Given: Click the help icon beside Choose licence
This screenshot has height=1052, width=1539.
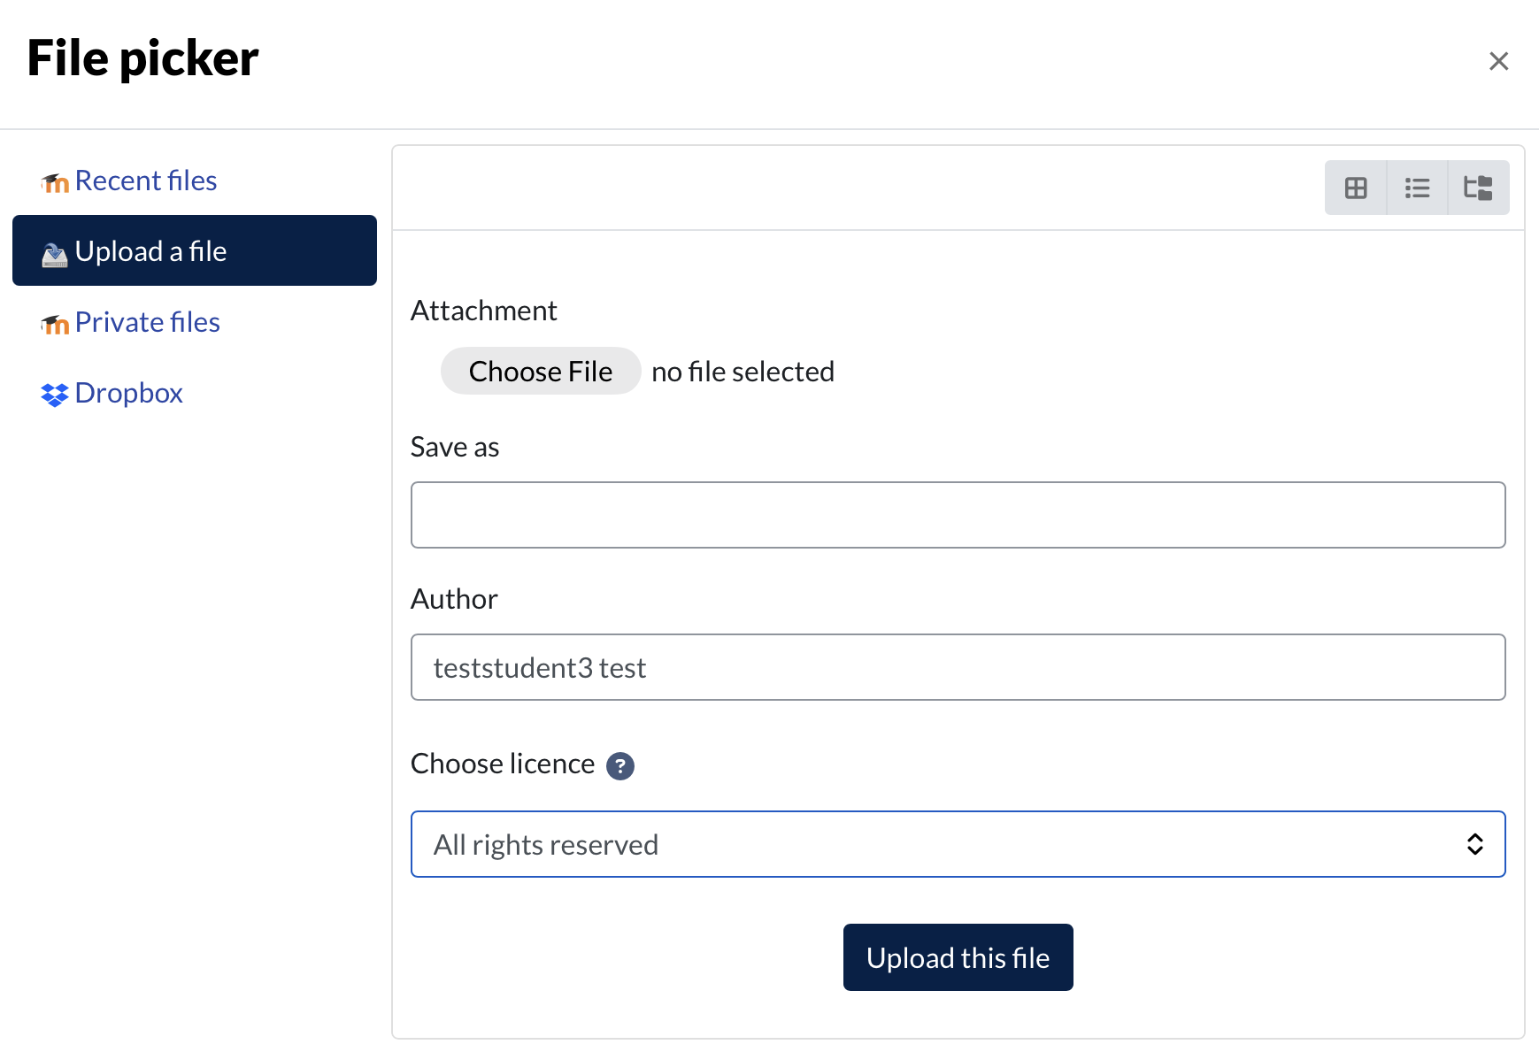Looking at the screenshot, I should pos(619,765).
